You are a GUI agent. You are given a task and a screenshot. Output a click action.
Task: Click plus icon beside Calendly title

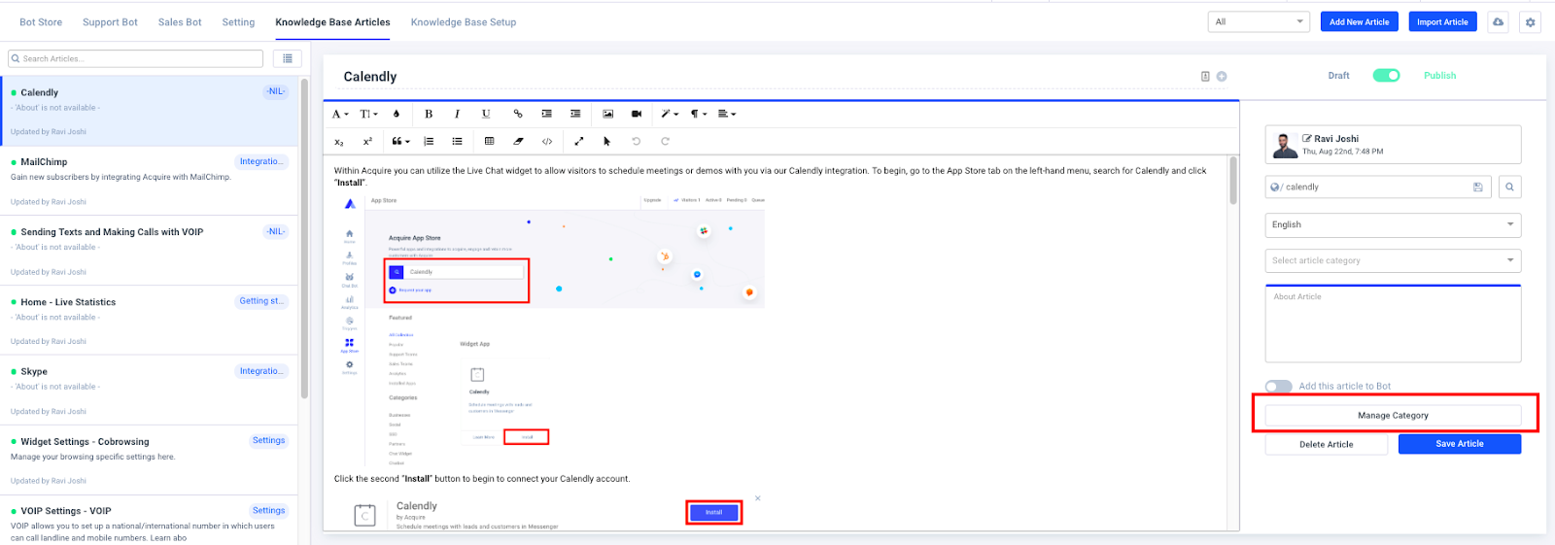[1222, 76]
